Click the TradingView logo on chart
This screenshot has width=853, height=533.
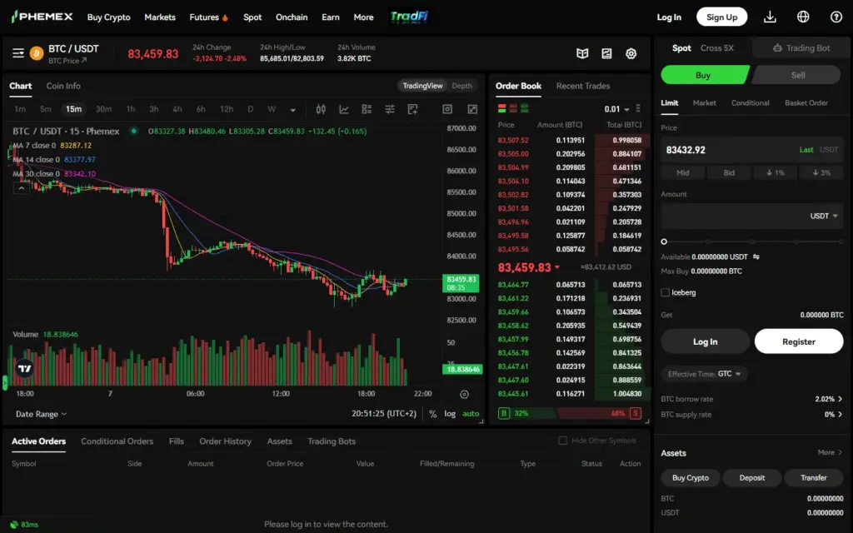click(x=24, y=368)
